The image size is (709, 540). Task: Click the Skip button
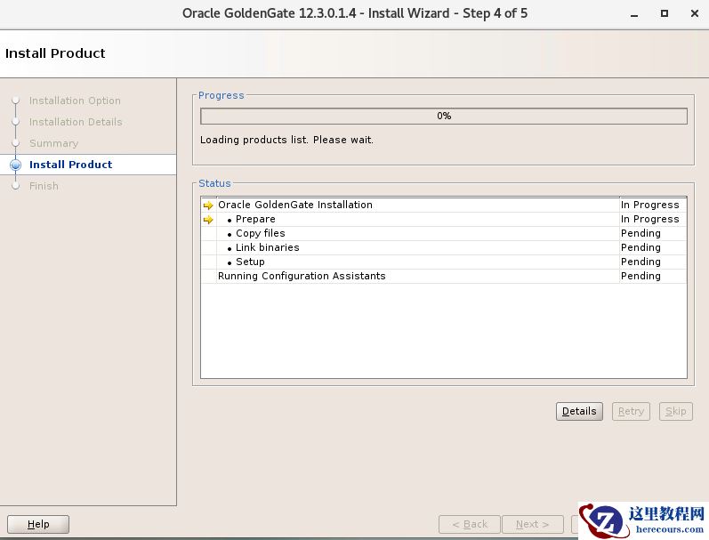(x=675, y=411)
